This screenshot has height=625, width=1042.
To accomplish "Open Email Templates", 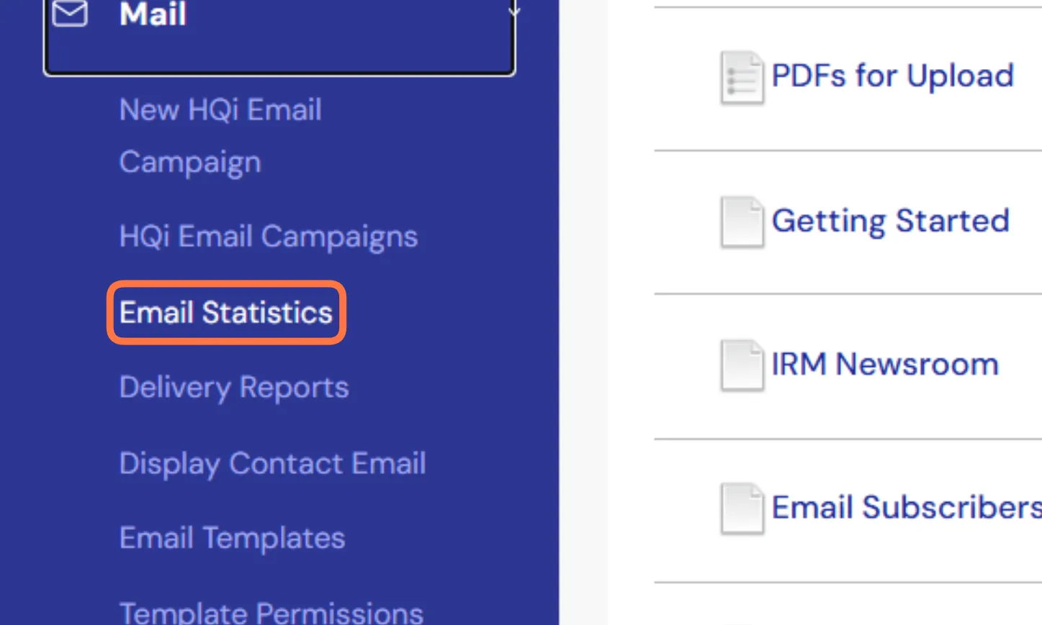I will click(232, 539).
